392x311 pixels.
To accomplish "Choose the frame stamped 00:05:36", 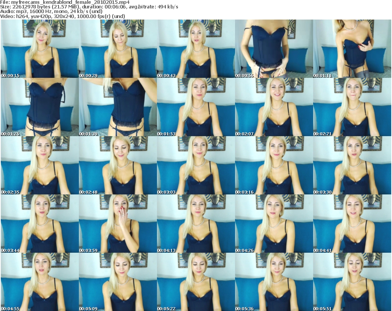I will coord(274,282).
